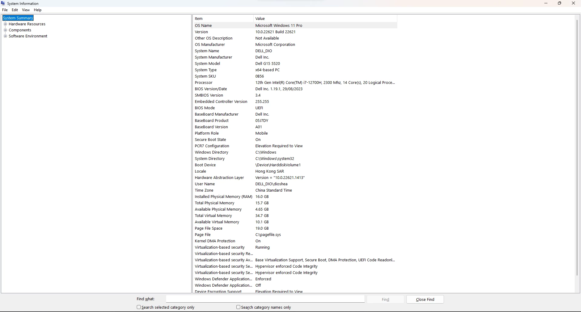Select the BaseBoard Version row
The height and width of the screenshot is (312, 581).
point(295,127)
